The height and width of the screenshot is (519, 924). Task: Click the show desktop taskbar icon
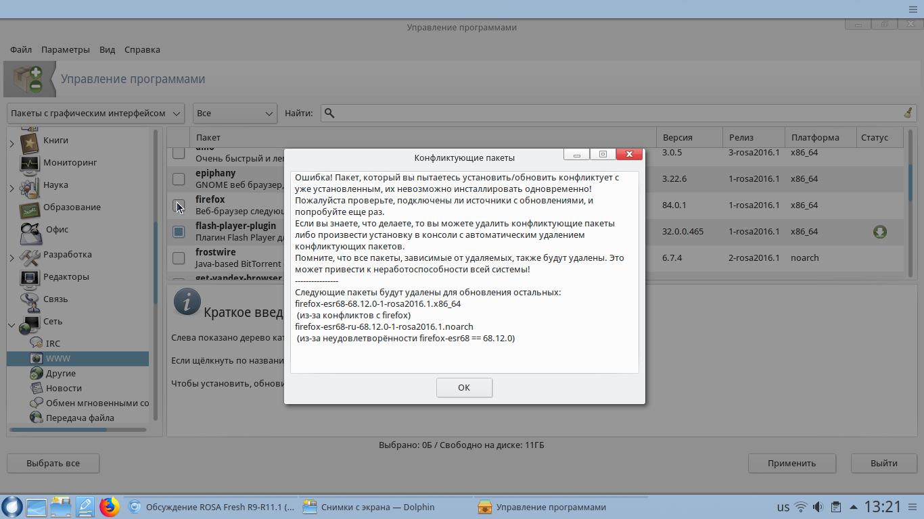point(36,507)
